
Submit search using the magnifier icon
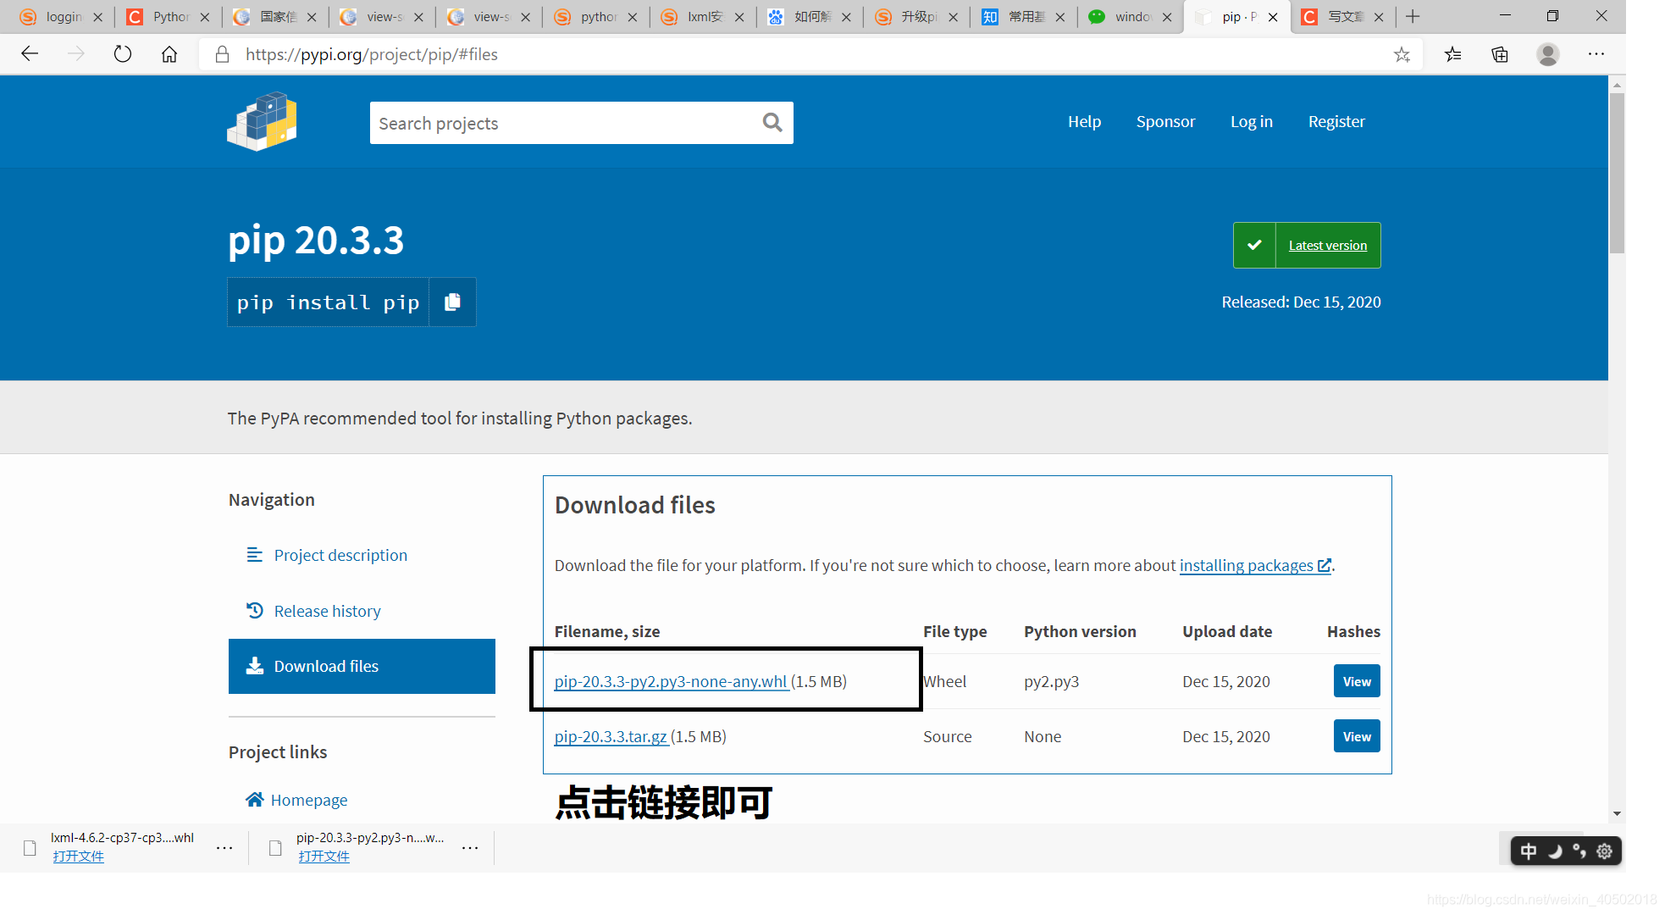tap(772, 122)
